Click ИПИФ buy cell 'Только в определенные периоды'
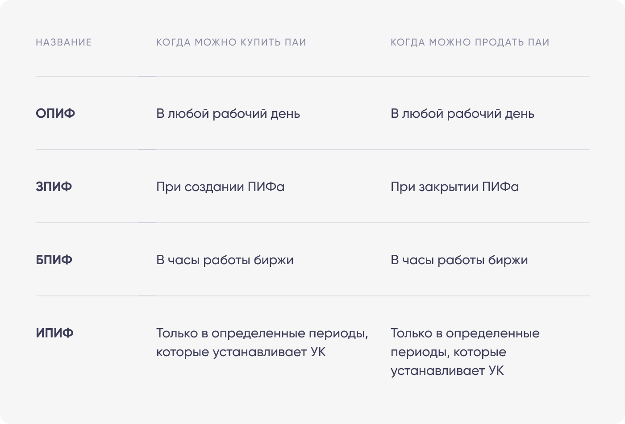The height and width of the screenshot is (424, 625). [x=262, y=343]
